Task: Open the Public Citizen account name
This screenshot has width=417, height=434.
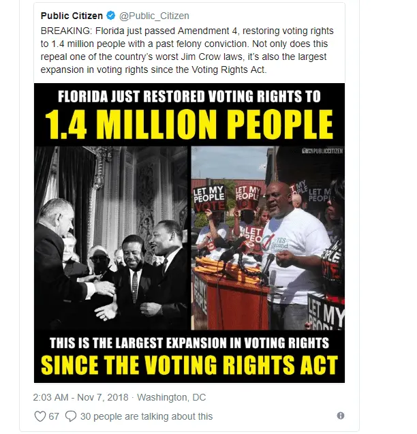Action: [69, 15]
